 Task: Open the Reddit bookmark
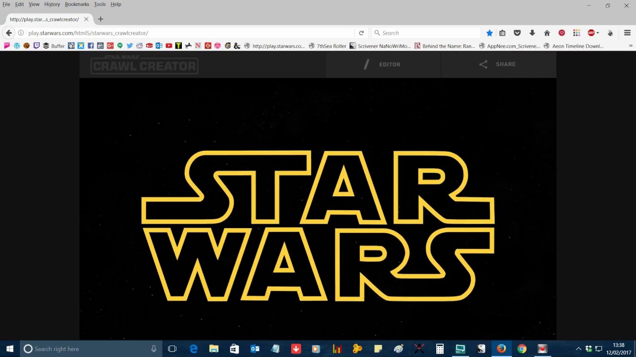[x=139, y=46]
